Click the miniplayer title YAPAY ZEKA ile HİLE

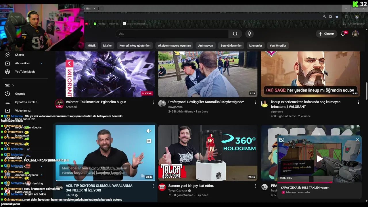pos(305,187)
